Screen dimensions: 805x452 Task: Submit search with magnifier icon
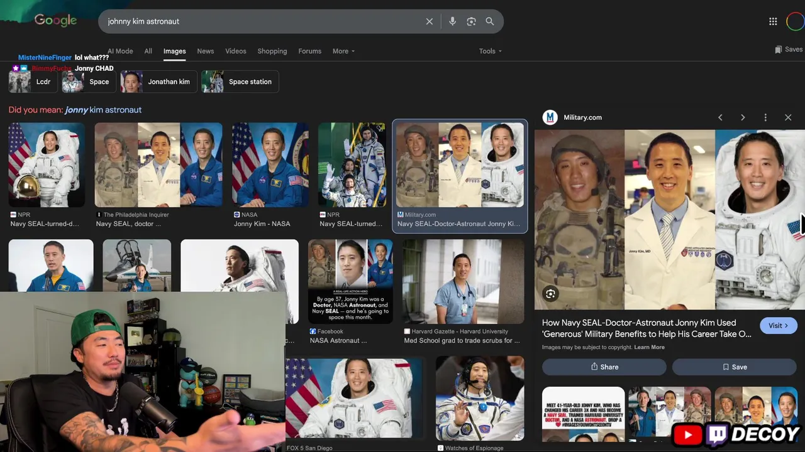coord(490,21)
